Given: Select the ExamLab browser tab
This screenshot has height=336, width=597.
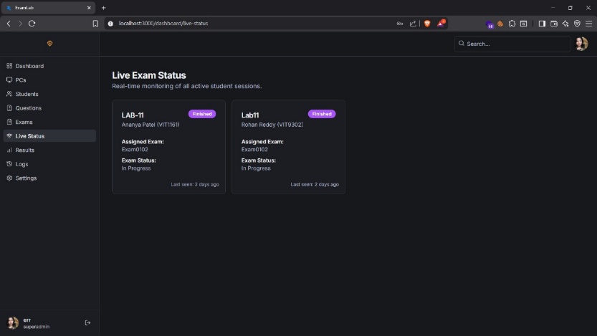Looking at the screenshot, I should click(x=48, y=8).
